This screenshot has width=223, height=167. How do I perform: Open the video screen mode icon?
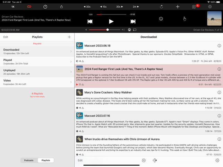pos(135,30)
